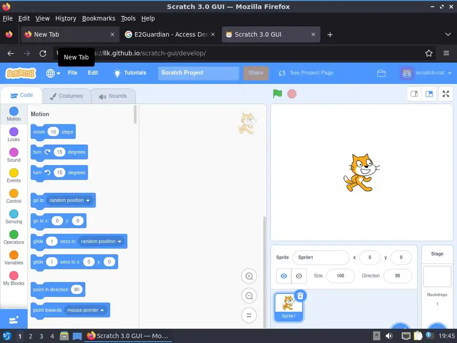List all tabs dropdown chevron
Image resolution: width=457 pixels, height=343 pixels.
coord(448,34)
